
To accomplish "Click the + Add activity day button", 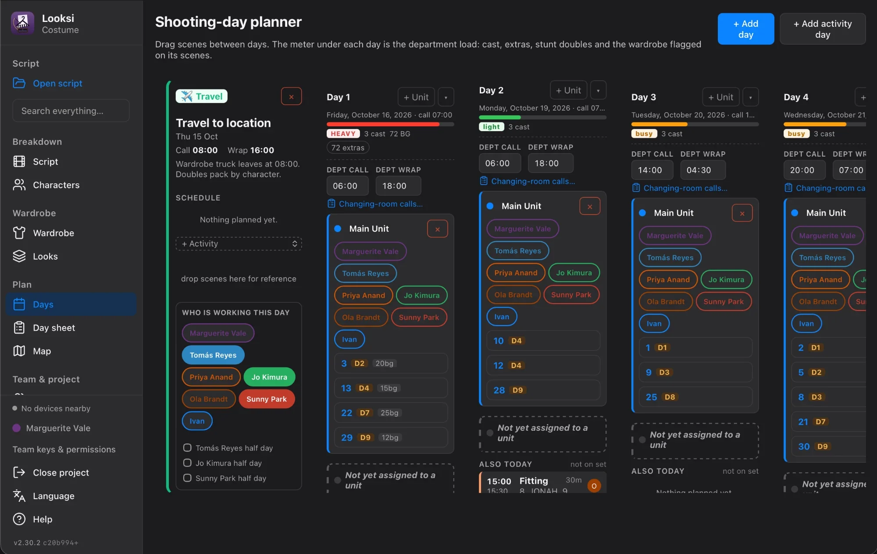I will [822, 29].
